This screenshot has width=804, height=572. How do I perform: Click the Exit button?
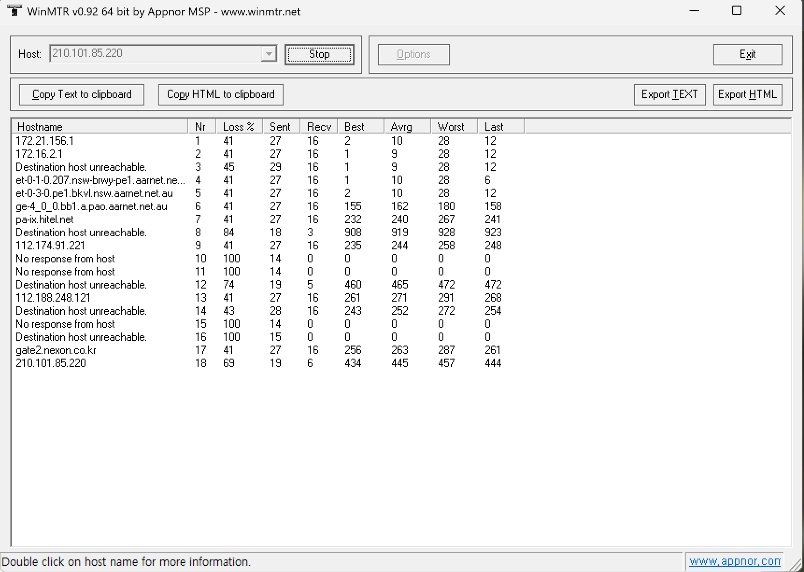pyautogui.click(x=747, y=55)
